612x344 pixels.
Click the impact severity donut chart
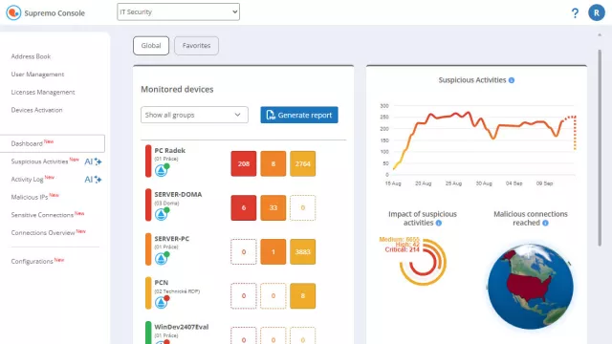tap(423, 262)
